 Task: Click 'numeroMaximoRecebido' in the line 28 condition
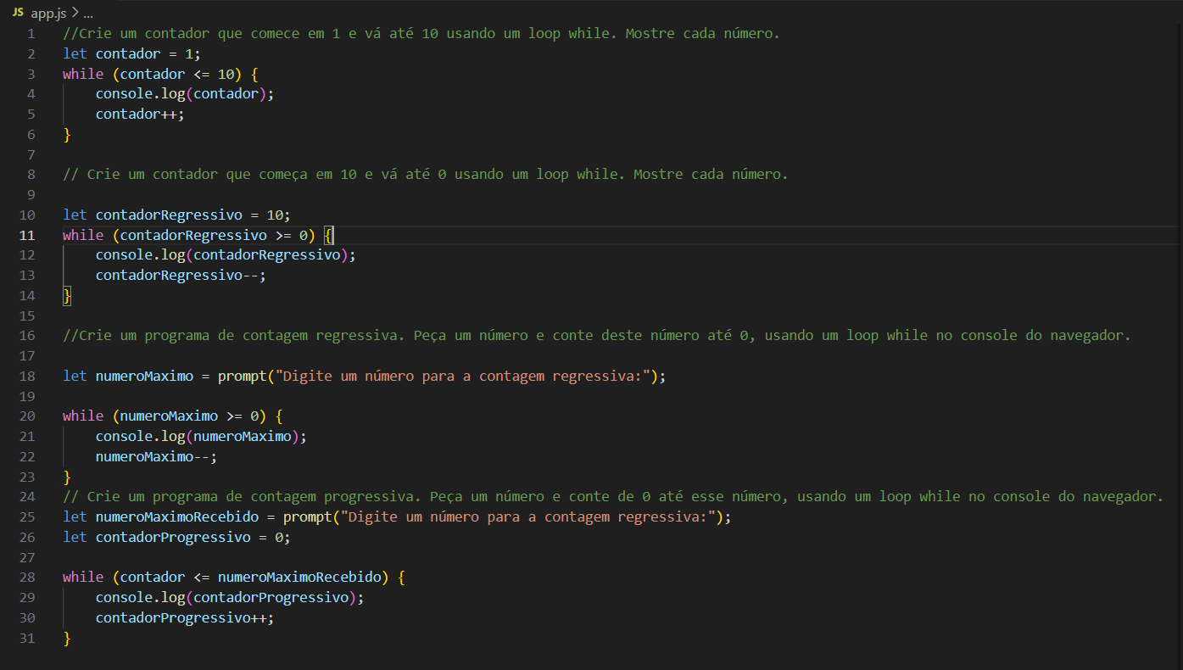click(299, 577)
